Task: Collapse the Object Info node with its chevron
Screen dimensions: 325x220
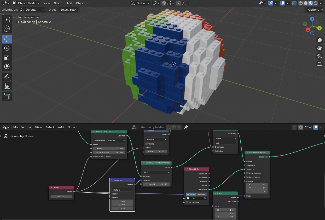Action: (187, 169)
